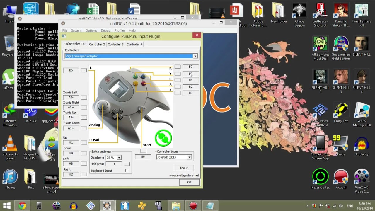
Task: Switch to the Controller 3 tab
Action: (115, 44)
